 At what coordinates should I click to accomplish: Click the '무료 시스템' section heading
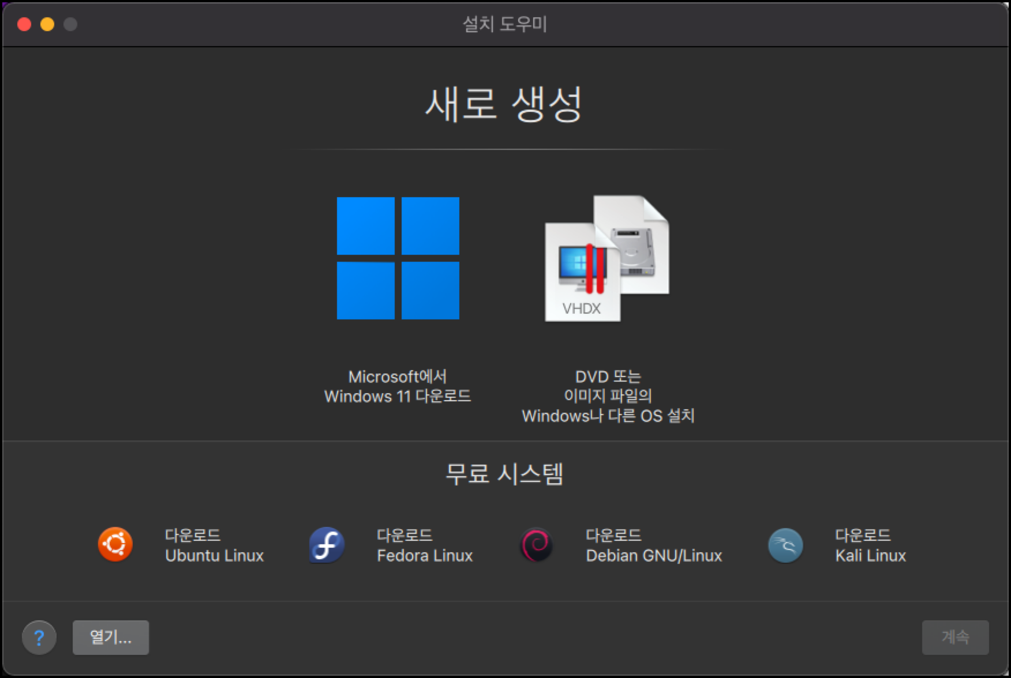(505, 475)
